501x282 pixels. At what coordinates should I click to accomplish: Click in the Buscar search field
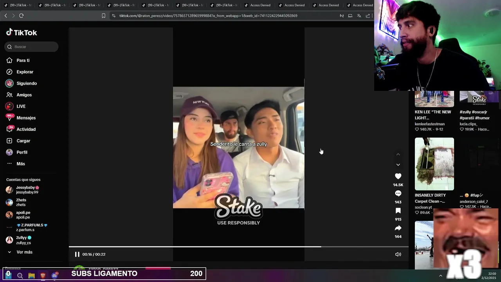pyautogui.click(x=31, y=47)
